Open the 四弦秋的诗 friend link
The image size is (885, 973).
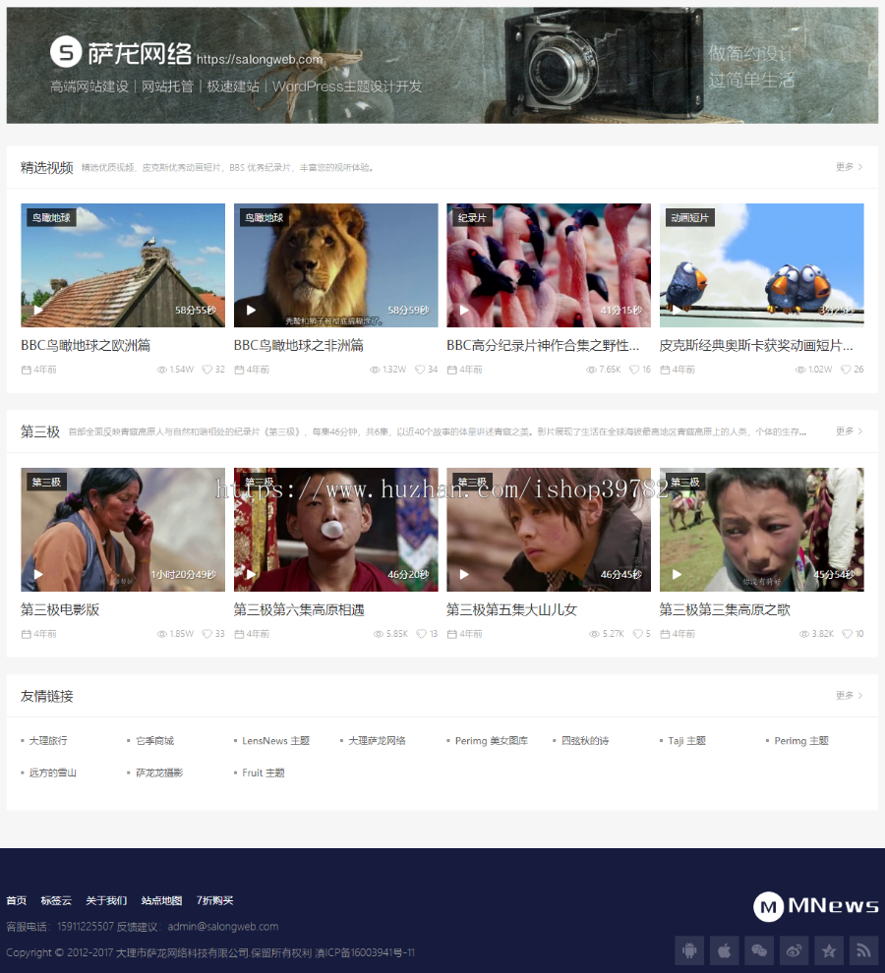point(585,740)
